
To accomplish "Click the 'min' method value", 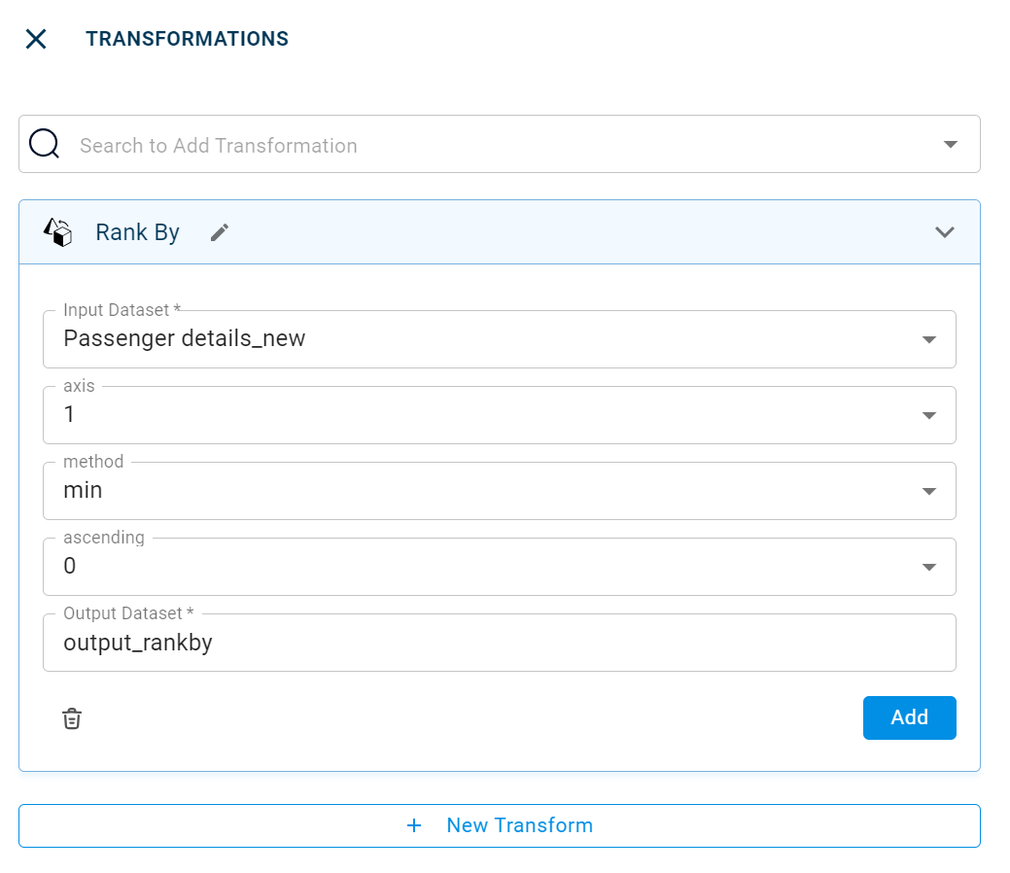I will pyautogui.click(x=83, y=491).
